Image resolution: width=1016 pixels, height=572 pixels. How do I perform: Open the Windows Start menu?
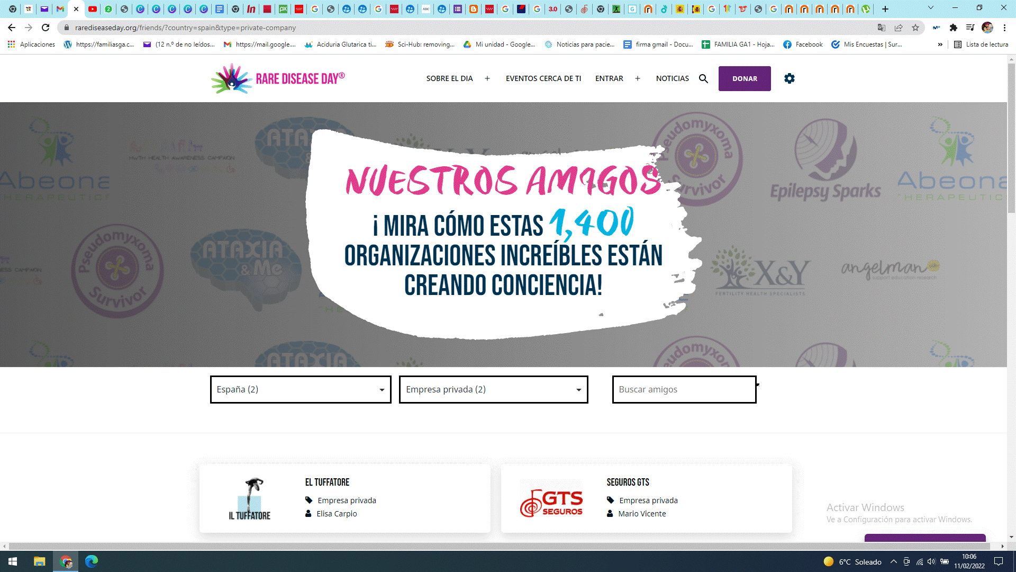(x=13, y=561)
